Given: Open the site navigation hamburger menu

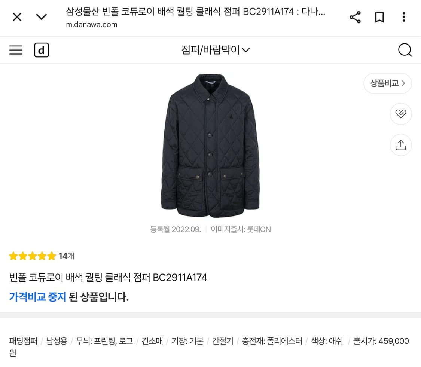Looking at the screenshot, I should 15,50.
